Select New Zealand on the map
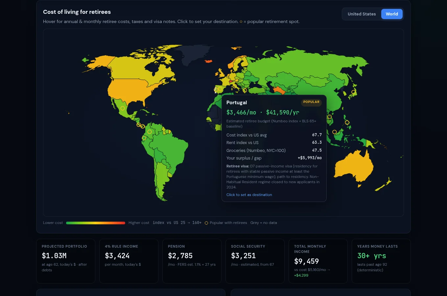447x296 pixels. click(x=384, y=185)
